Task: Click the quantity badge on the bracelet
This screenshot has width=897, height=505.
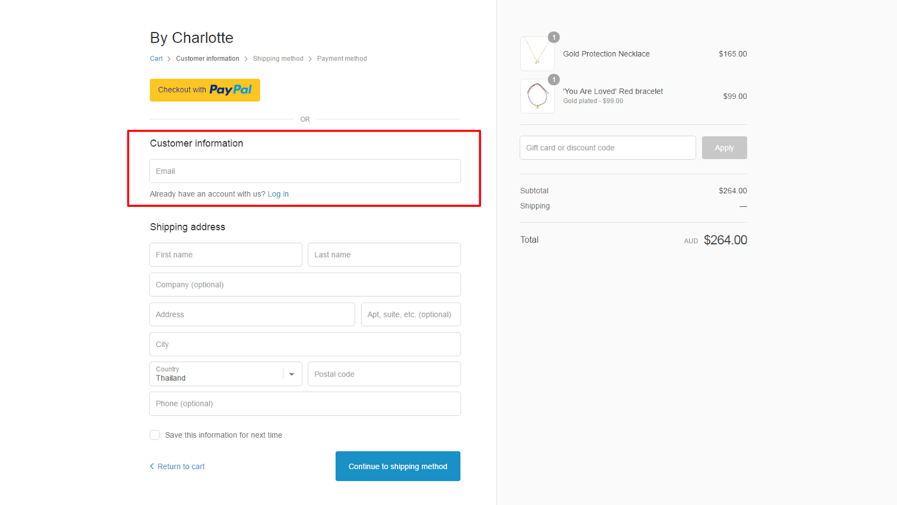Action: point(554,80)
